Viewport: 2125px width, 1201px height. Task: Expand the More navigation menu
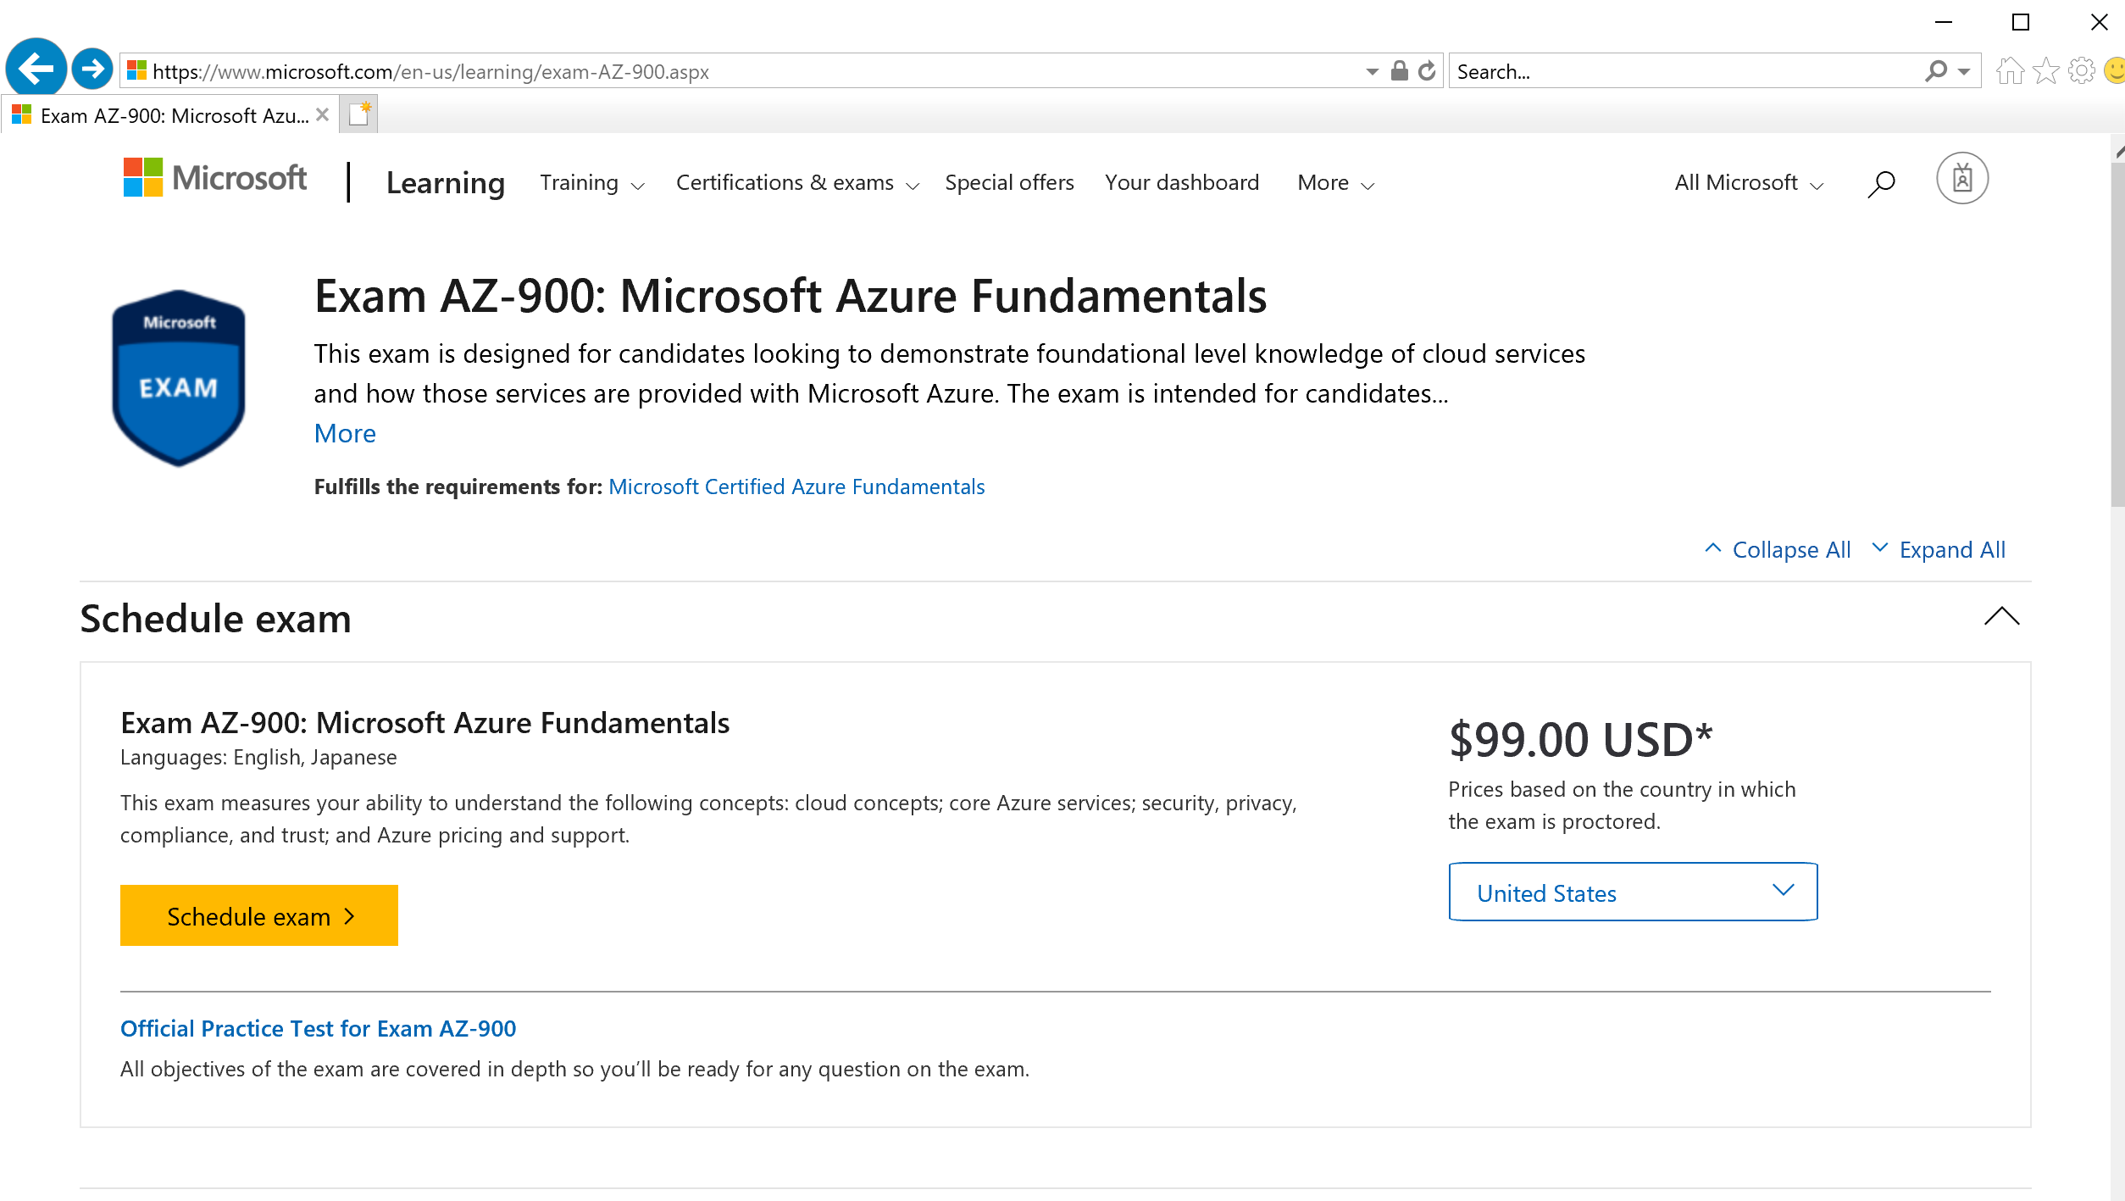1336,182
